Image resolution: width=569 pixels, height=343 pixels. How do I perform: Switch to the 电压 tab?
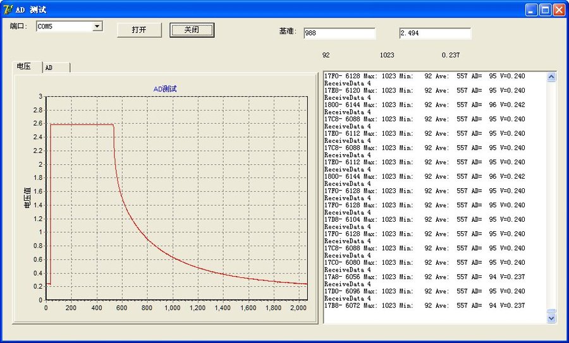(x=25, y=66)
